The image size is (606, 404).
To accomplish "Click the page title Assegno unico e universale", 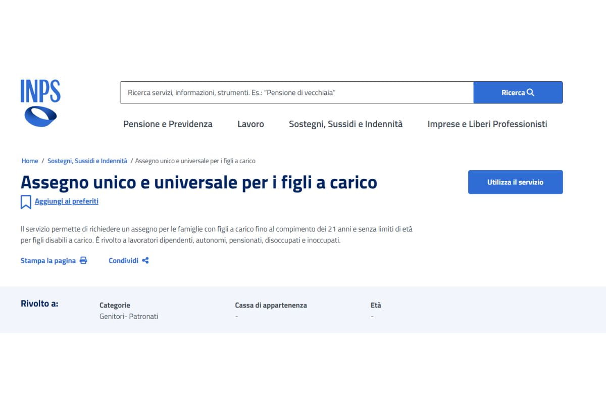I will coord(199,182).
